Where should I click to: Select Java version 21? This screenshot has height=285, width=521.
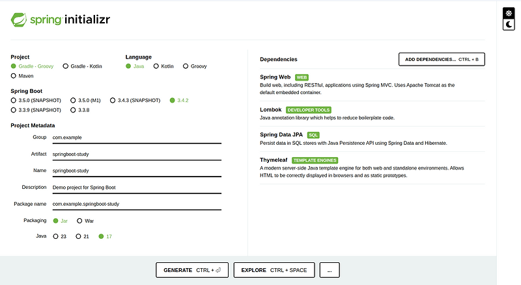[x=83, y=236]
